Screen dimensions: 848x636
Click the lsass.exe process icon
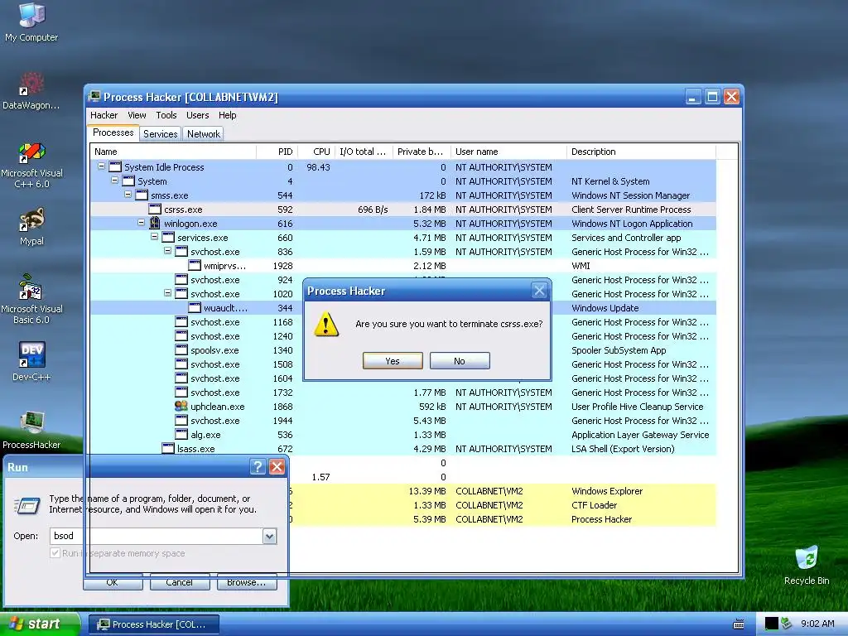[x=168, y=448]
